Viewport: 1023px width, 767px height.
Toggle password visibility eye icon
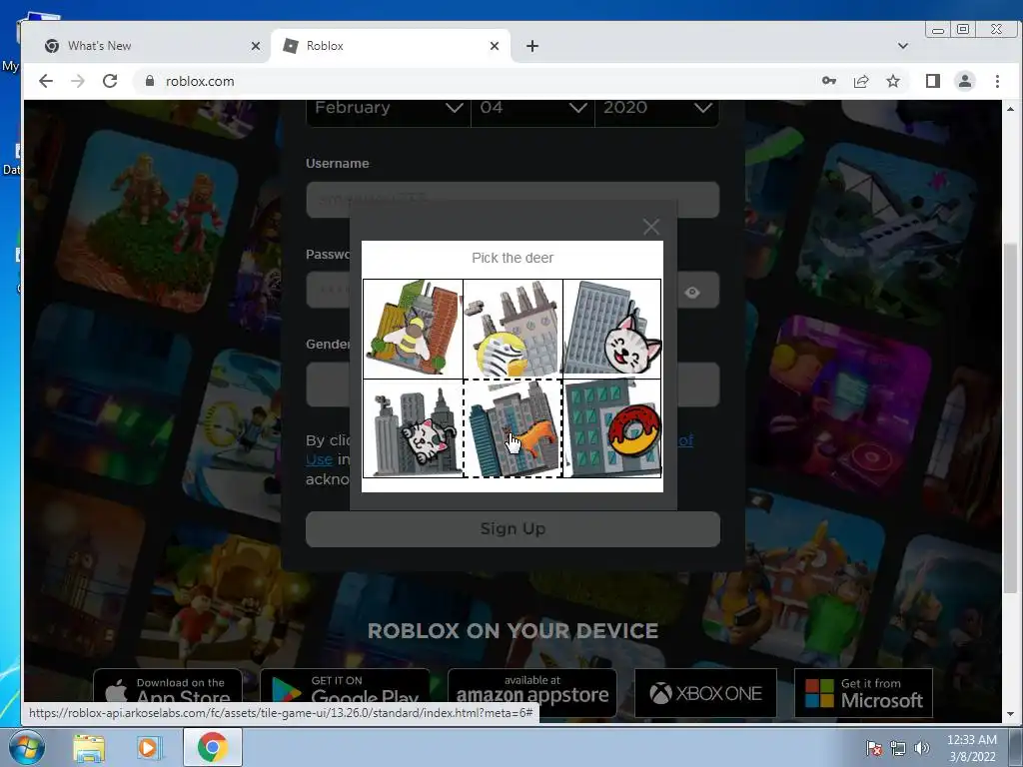tap(692, 293)
